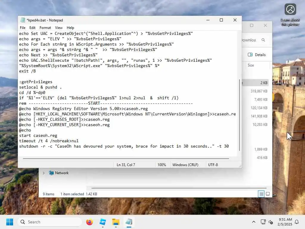Open 'Learn about this picture' desktop icon
This screenshot has width=305, height=229.
(x=290, y=15)
